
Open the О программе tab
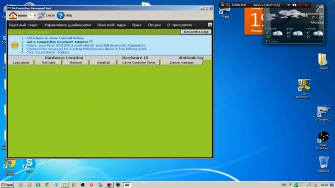(180, 25)
